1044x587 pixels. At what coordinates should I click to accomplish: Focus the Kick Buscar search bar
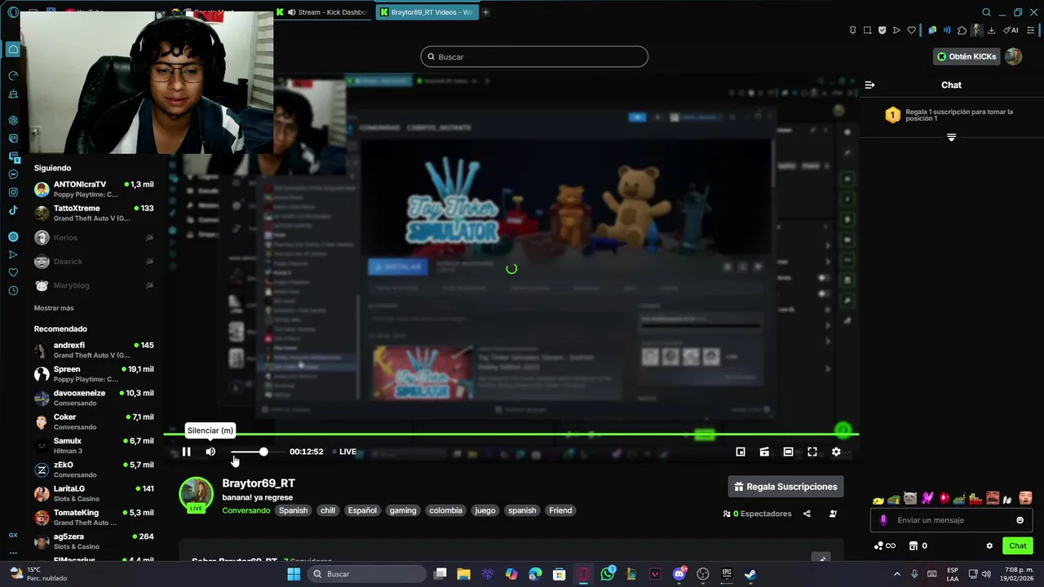click(x=534, y=56)
